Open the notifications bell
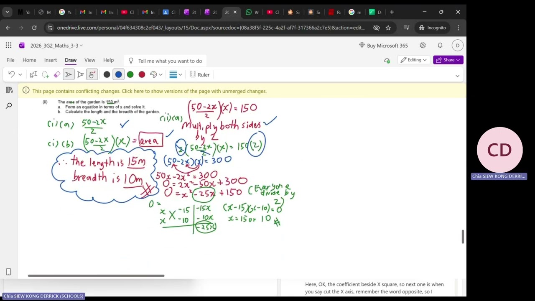The height and width of the screenshot is (301, 535). pos(440,46)
